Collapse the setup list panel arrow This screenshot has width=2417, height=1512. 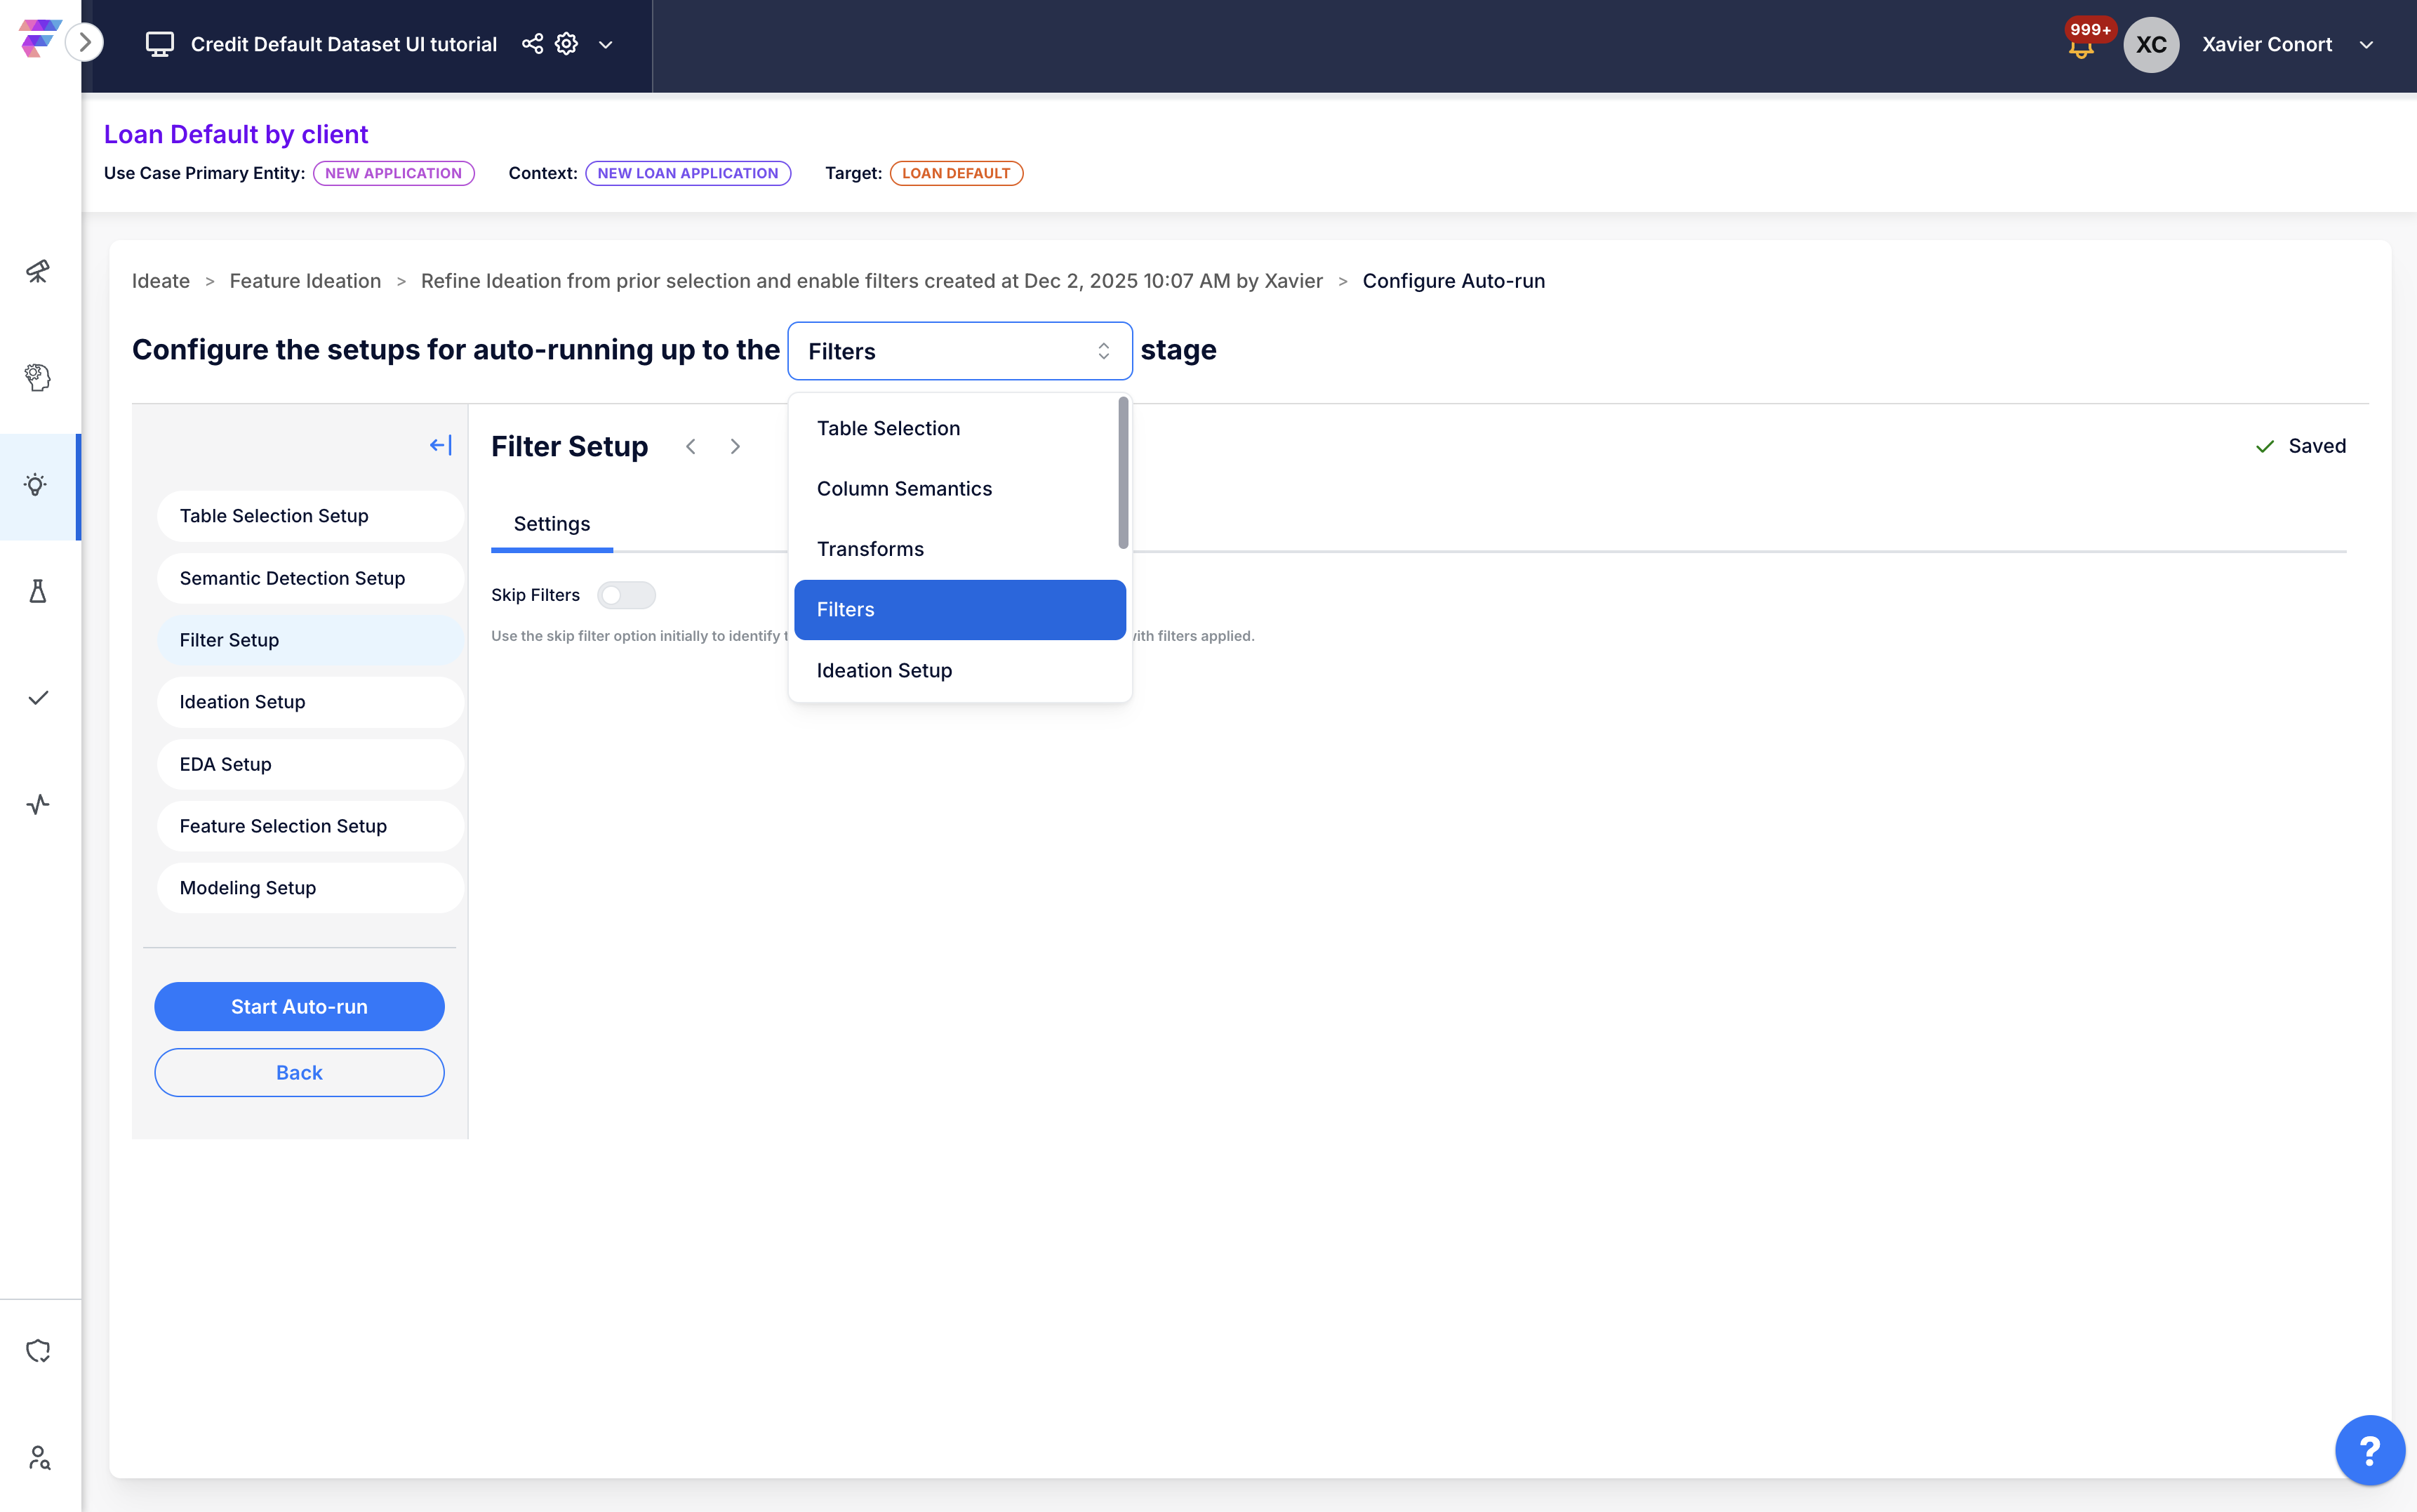pos(440,445)
